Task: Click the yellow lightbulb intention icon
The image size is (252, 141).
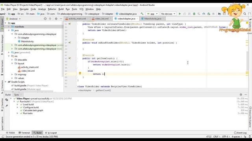Action: coord(80,74)
